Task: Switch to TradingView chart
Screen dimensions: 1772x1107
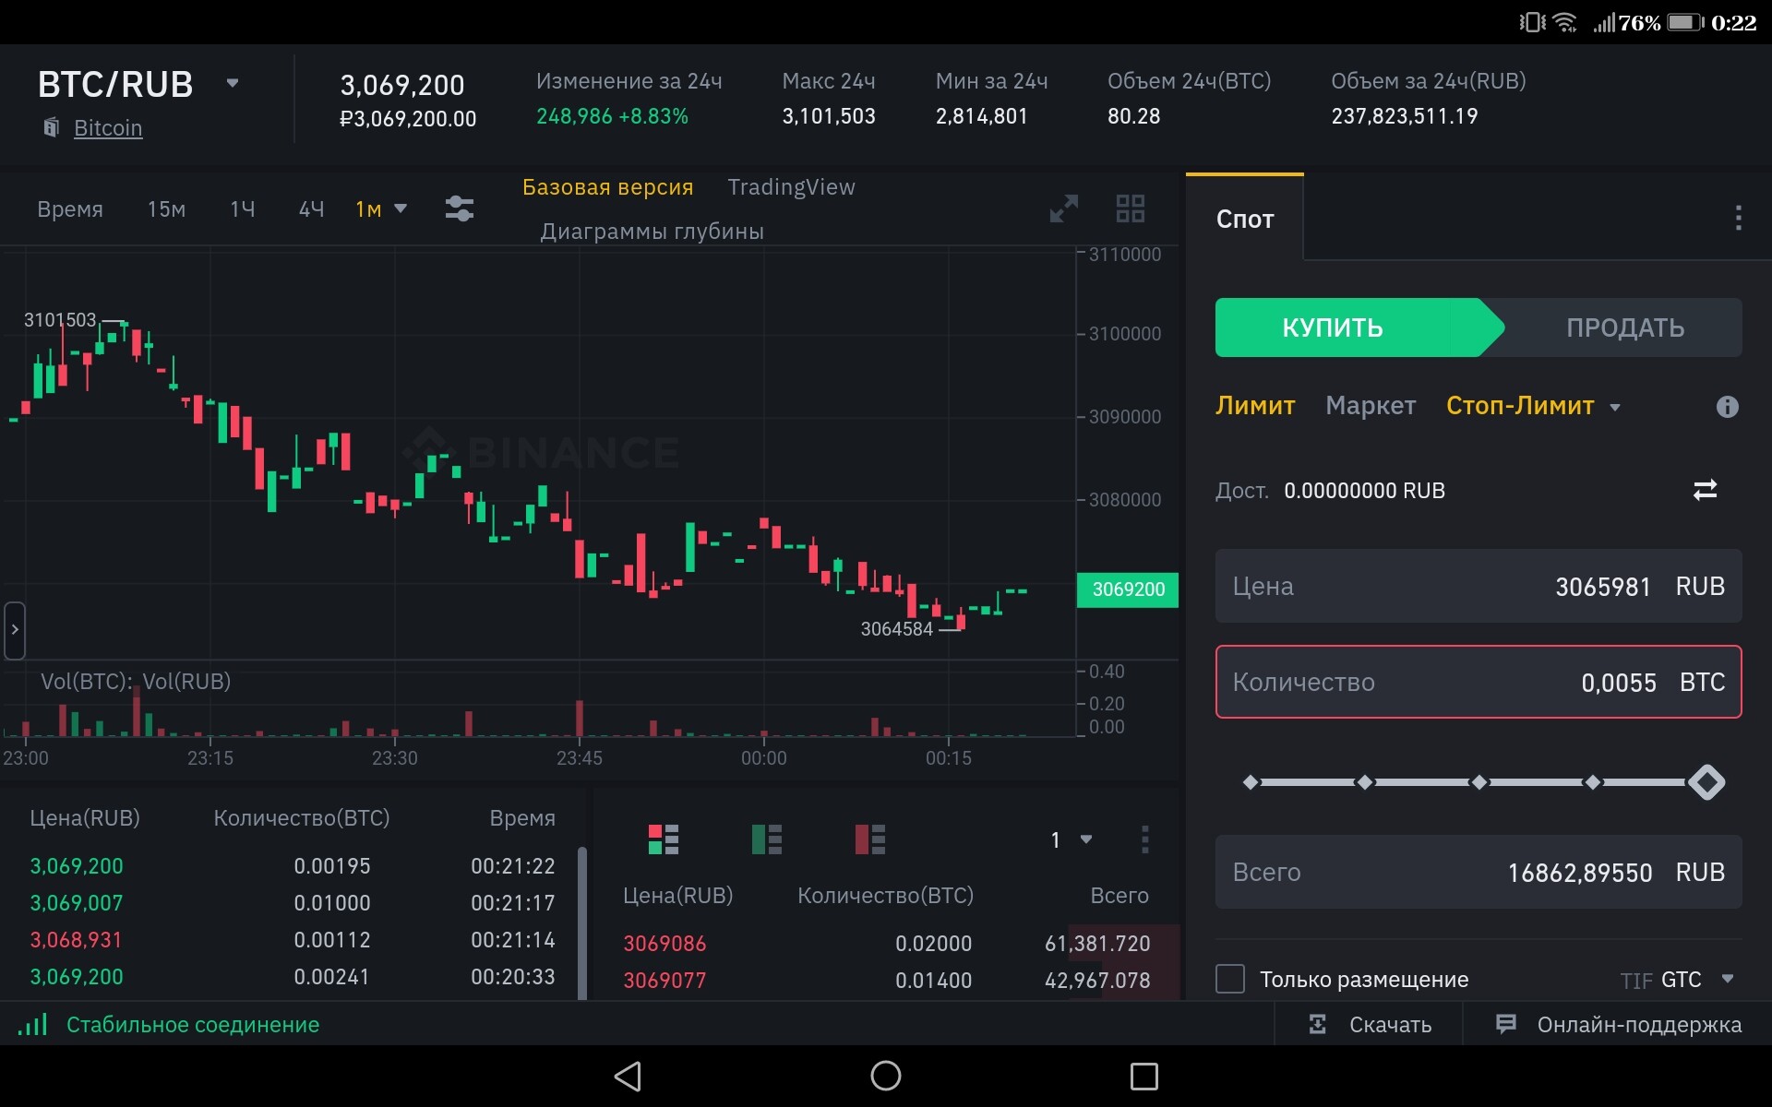Action: click(791, 187)
